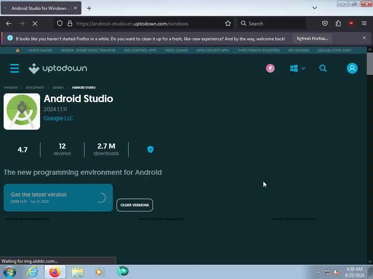Click the Uptodown logo
This screenshot has width=373, height=279.
pos(58,68)
